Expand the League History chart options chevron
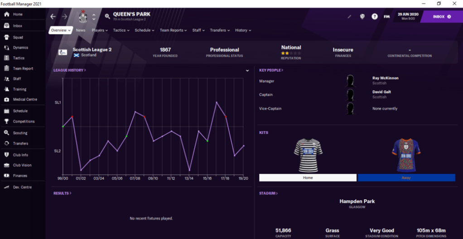463x239 pixels. click(247, 71)
